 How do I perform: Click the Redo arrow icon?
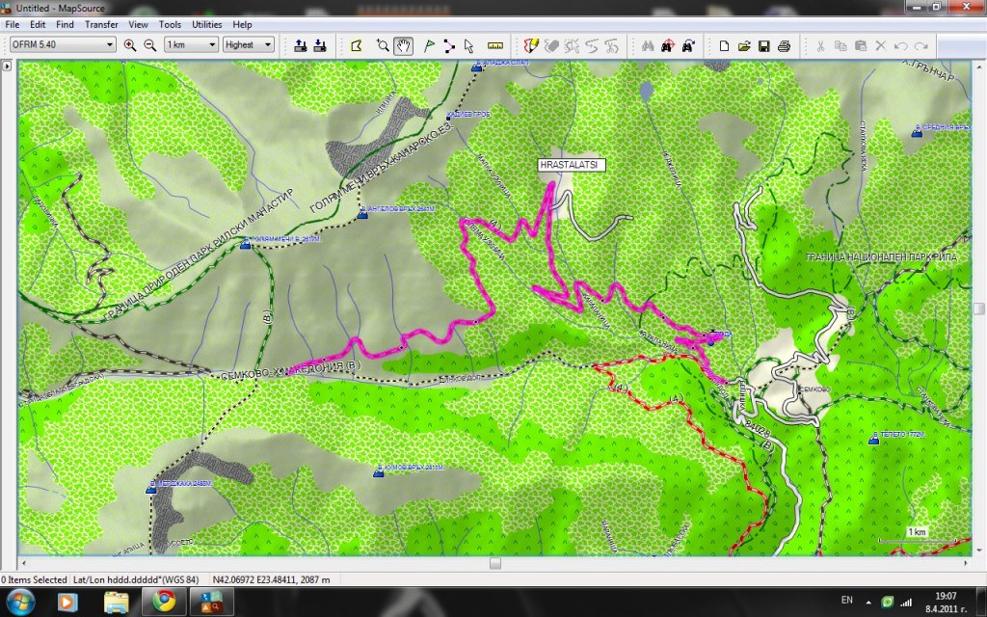(x=920, y=45)
